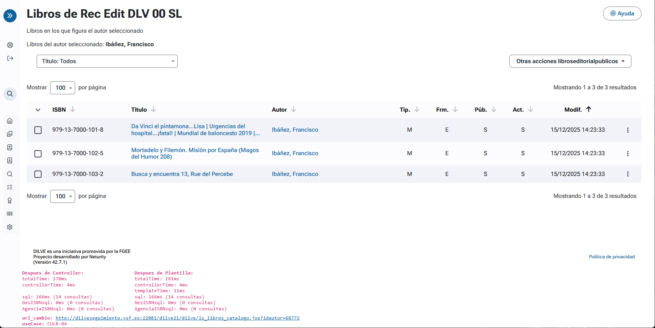Open the 'Título: Todos' filter dropdown
Viewport: 655px width, 328px height.
coord(107,61)
